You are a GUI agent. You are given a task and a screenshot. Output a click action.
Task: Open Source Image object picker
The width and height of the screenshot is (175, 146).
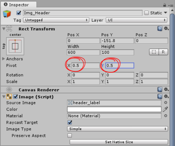pyautogui.click(x=166, y=102)
